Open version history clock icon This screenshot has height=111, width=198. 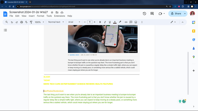click(144, 13)
